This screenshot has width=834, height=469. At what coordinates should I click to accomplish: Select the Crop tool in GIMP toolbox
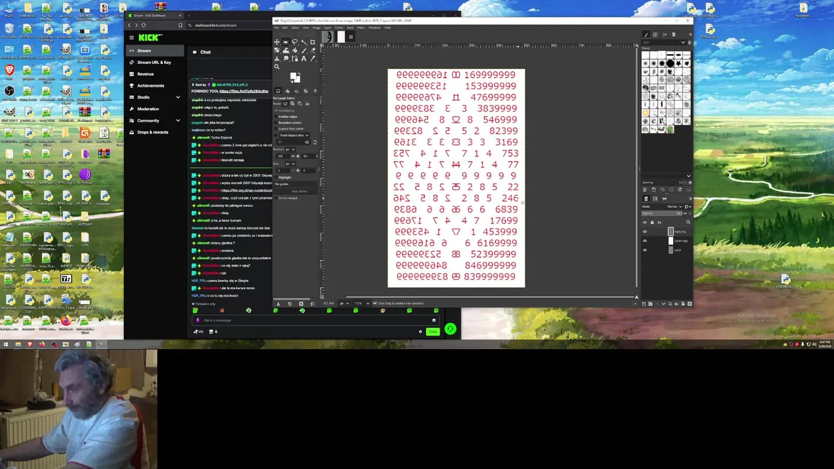coord(313,42)
